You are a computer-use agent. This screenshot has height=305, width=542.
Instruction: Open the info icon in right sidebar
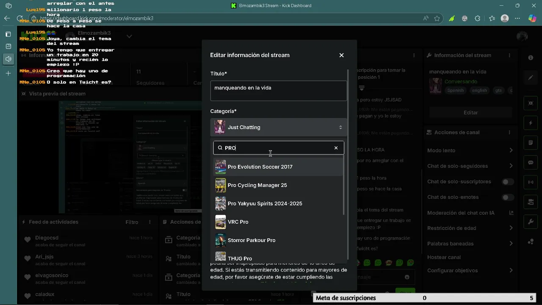pyautogui.click(x=531, y=58)
